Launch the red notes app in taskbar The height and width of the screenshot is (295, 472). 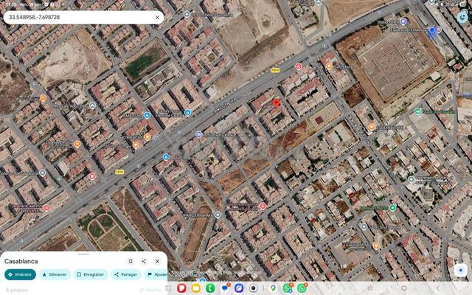[x=181, y=288]
